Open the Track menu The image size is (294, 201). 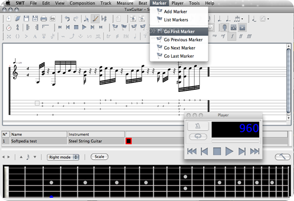pos(106,3)
